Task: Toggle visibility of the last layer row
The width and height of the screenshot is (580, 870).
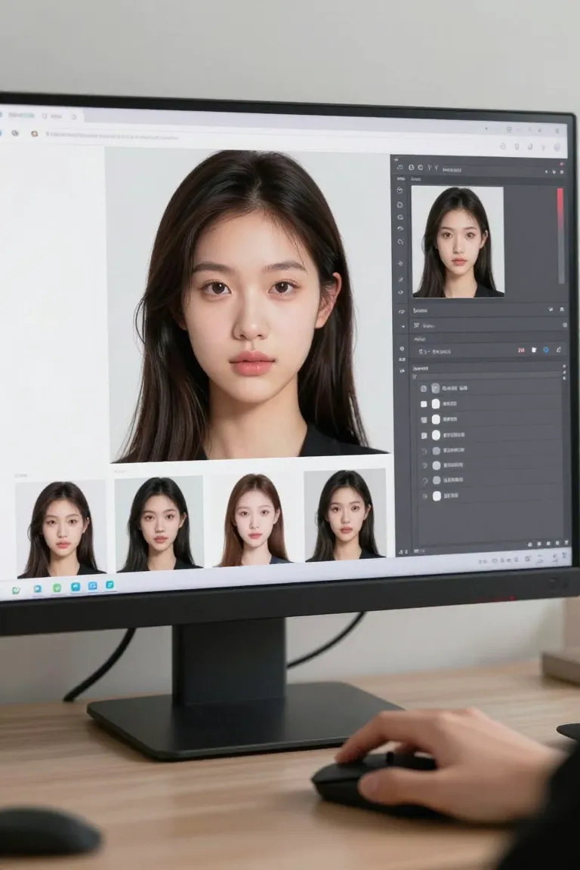Action: click(425, 496)
